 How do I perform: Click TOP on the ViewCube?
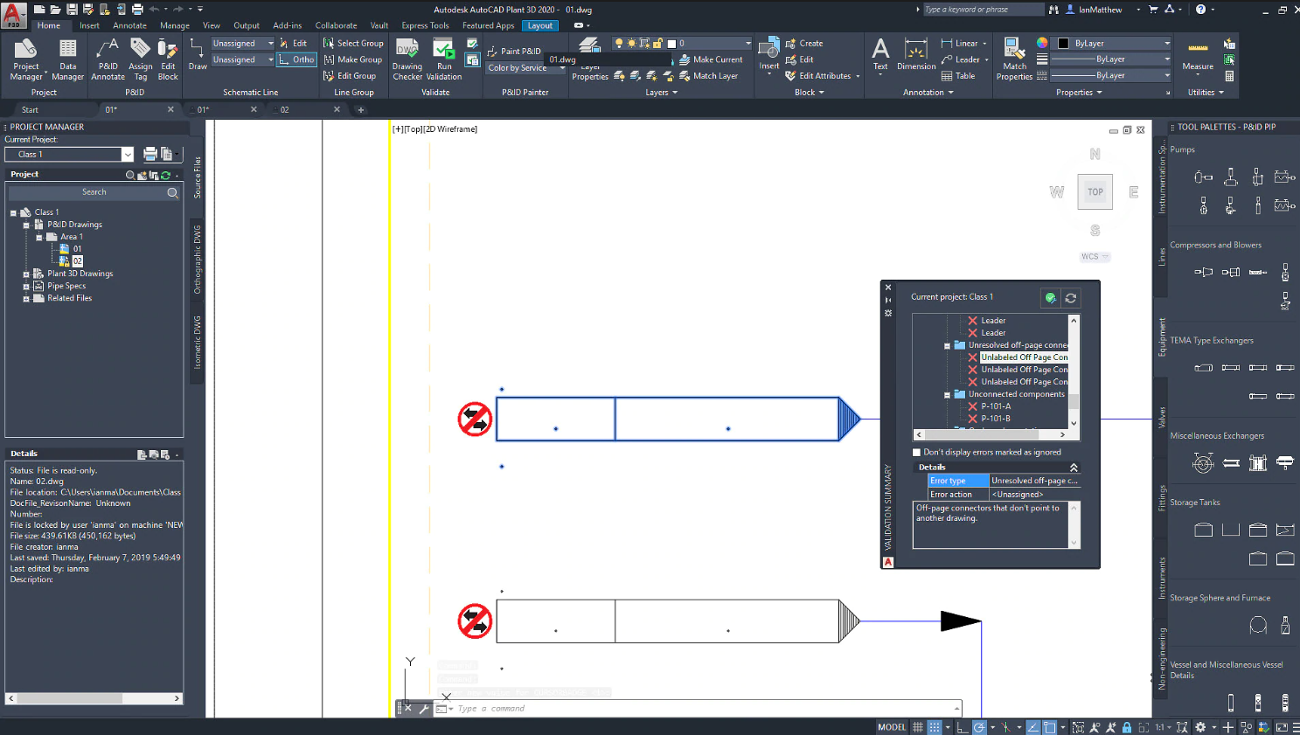point(1095,191)
